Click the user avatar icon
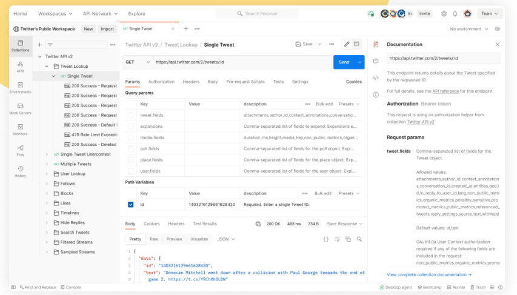This screenshot has width=517, height=295. pos(467,13)
